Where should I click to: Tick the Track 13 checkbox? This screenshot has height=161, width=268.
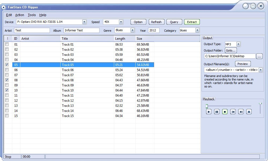pos(7,105)
